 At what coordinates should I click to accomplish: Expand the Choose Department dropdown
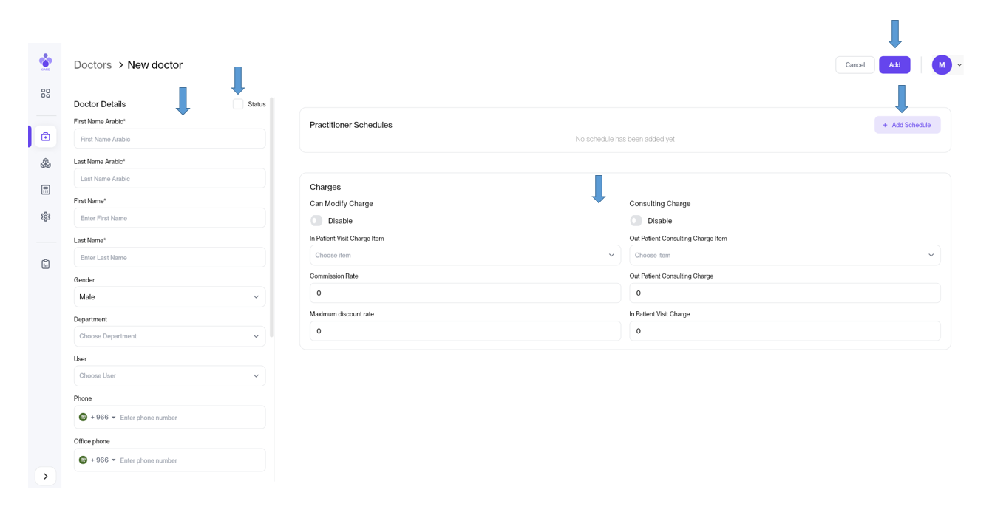(169, 336)
